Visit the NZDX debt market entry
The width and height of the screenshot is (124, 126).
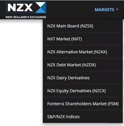tap(83, 65)
